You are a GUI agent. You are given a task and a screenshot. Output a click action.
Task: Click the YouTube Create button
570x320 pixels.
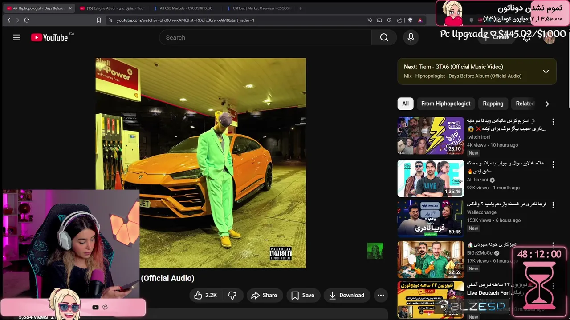click(x=496, y=38)
